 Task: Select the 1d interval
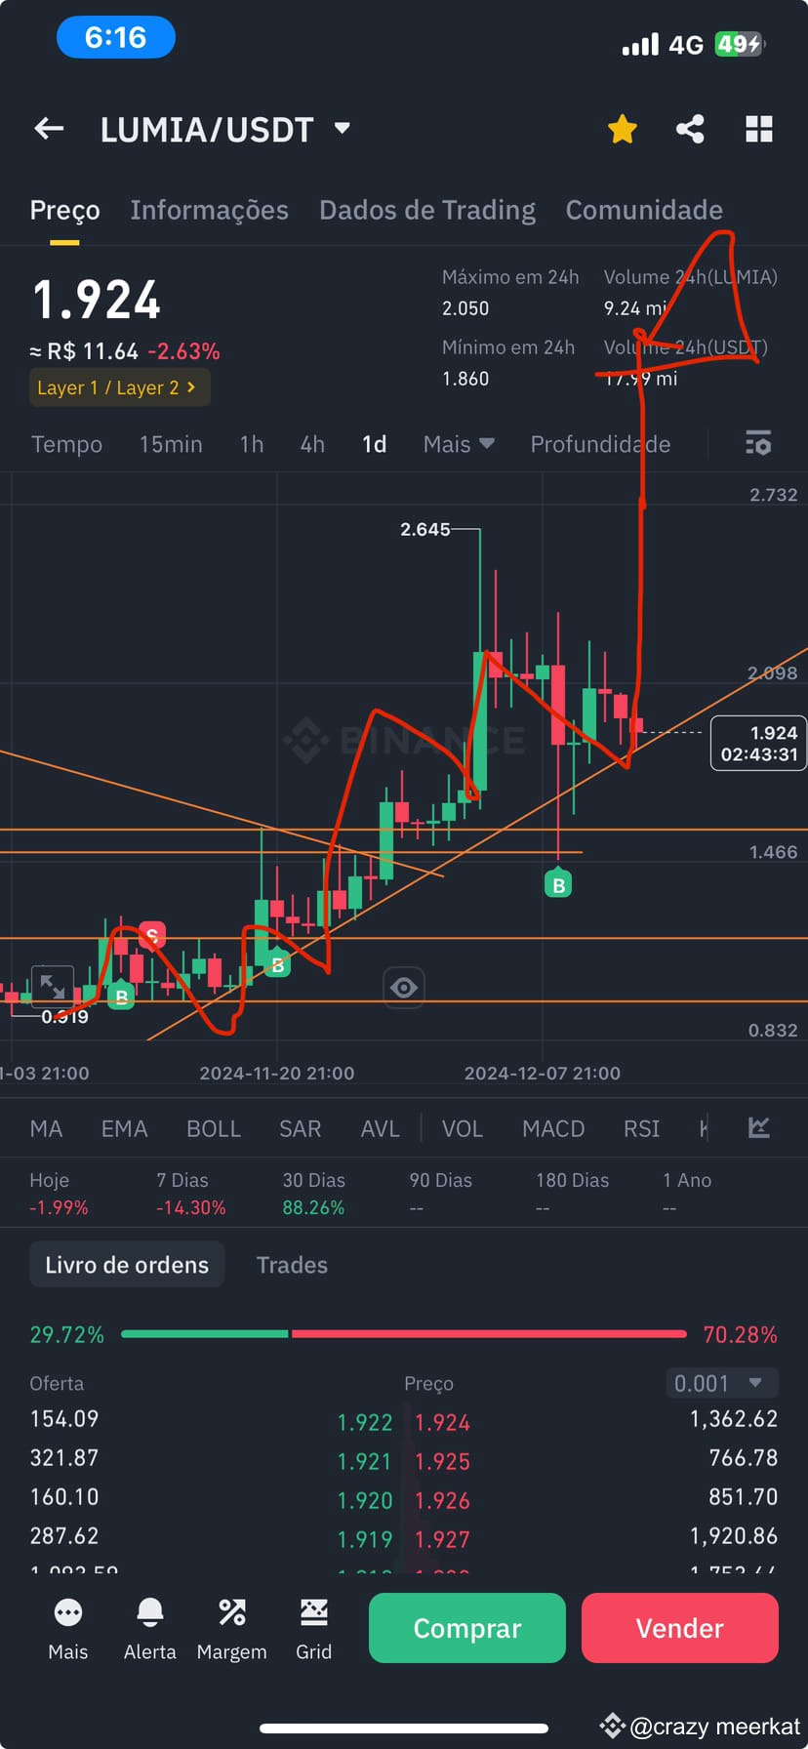point(375,444)
